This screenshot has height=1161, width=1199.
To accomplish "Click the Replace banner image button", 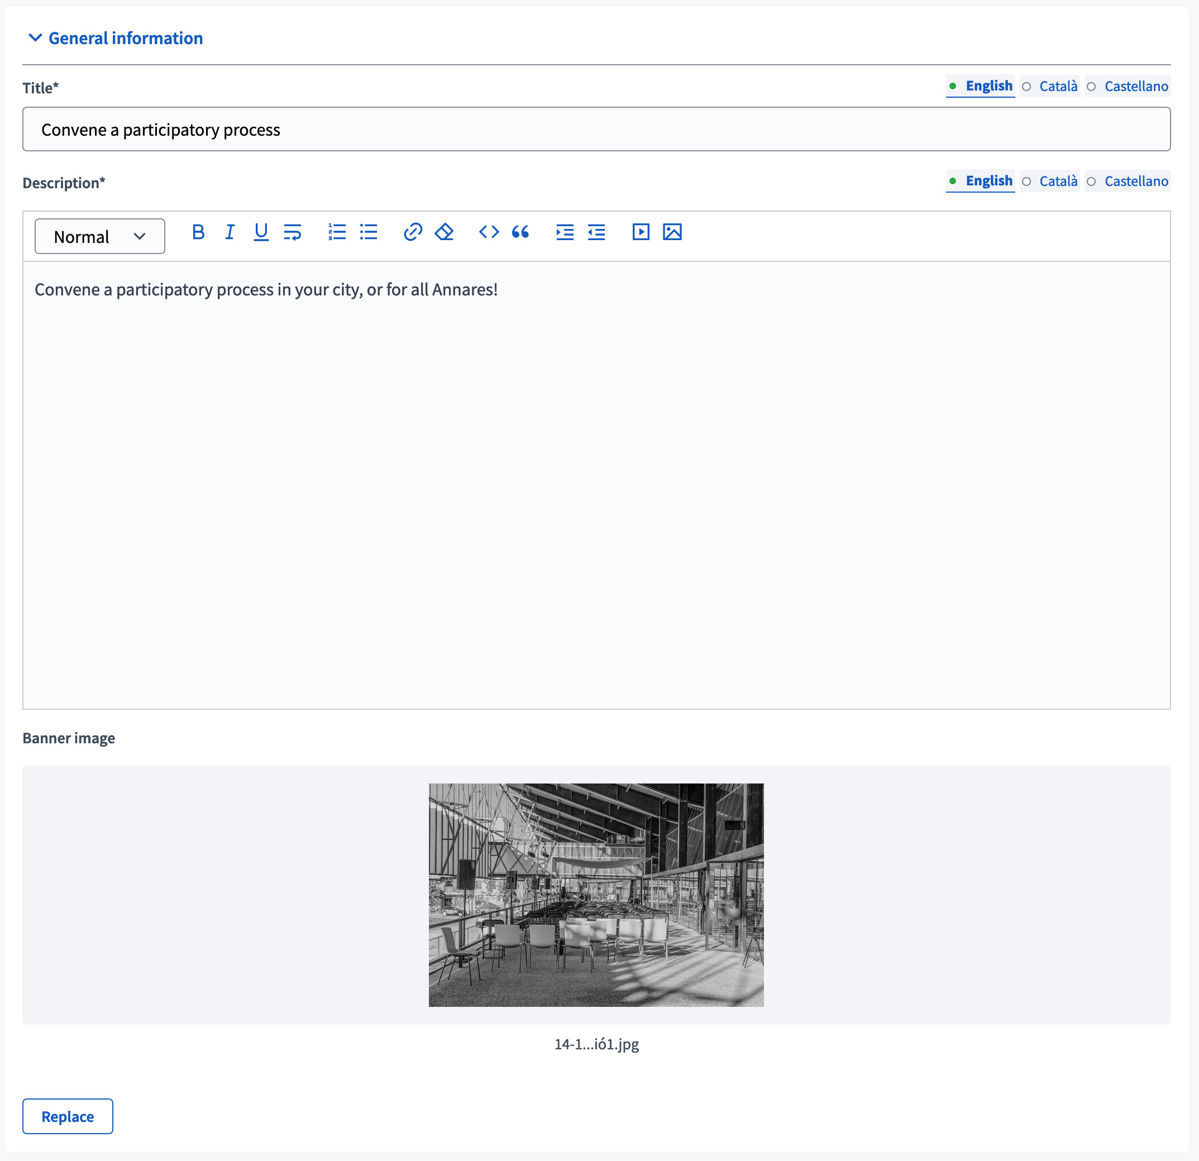I will point(67,1116).
